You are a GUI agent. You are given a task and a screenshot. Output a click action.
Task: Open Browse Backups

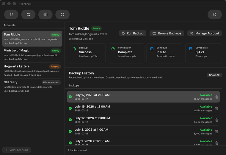[x=167, y=33]
